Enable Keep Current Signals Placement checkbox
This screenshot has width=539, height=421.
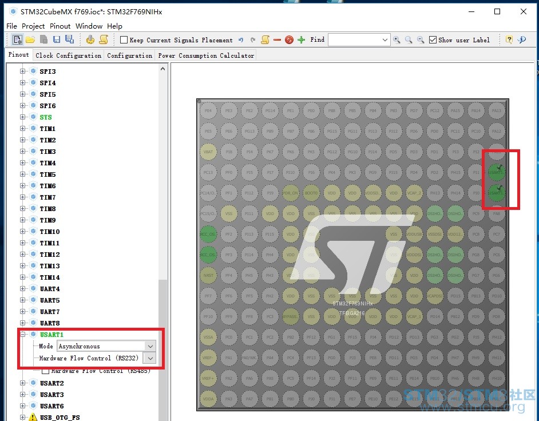124,40
